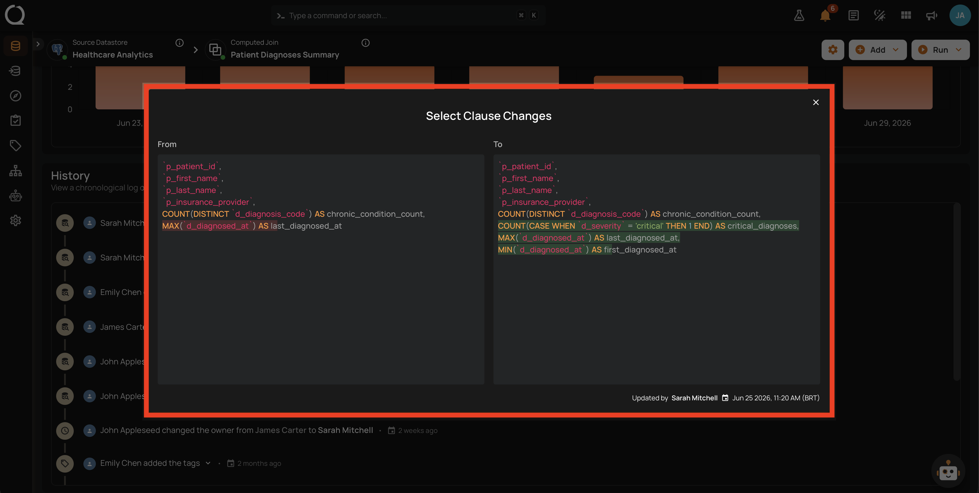
Task: Open the Healthcare Analytics datastore link
Action: (x=113, y=55)
